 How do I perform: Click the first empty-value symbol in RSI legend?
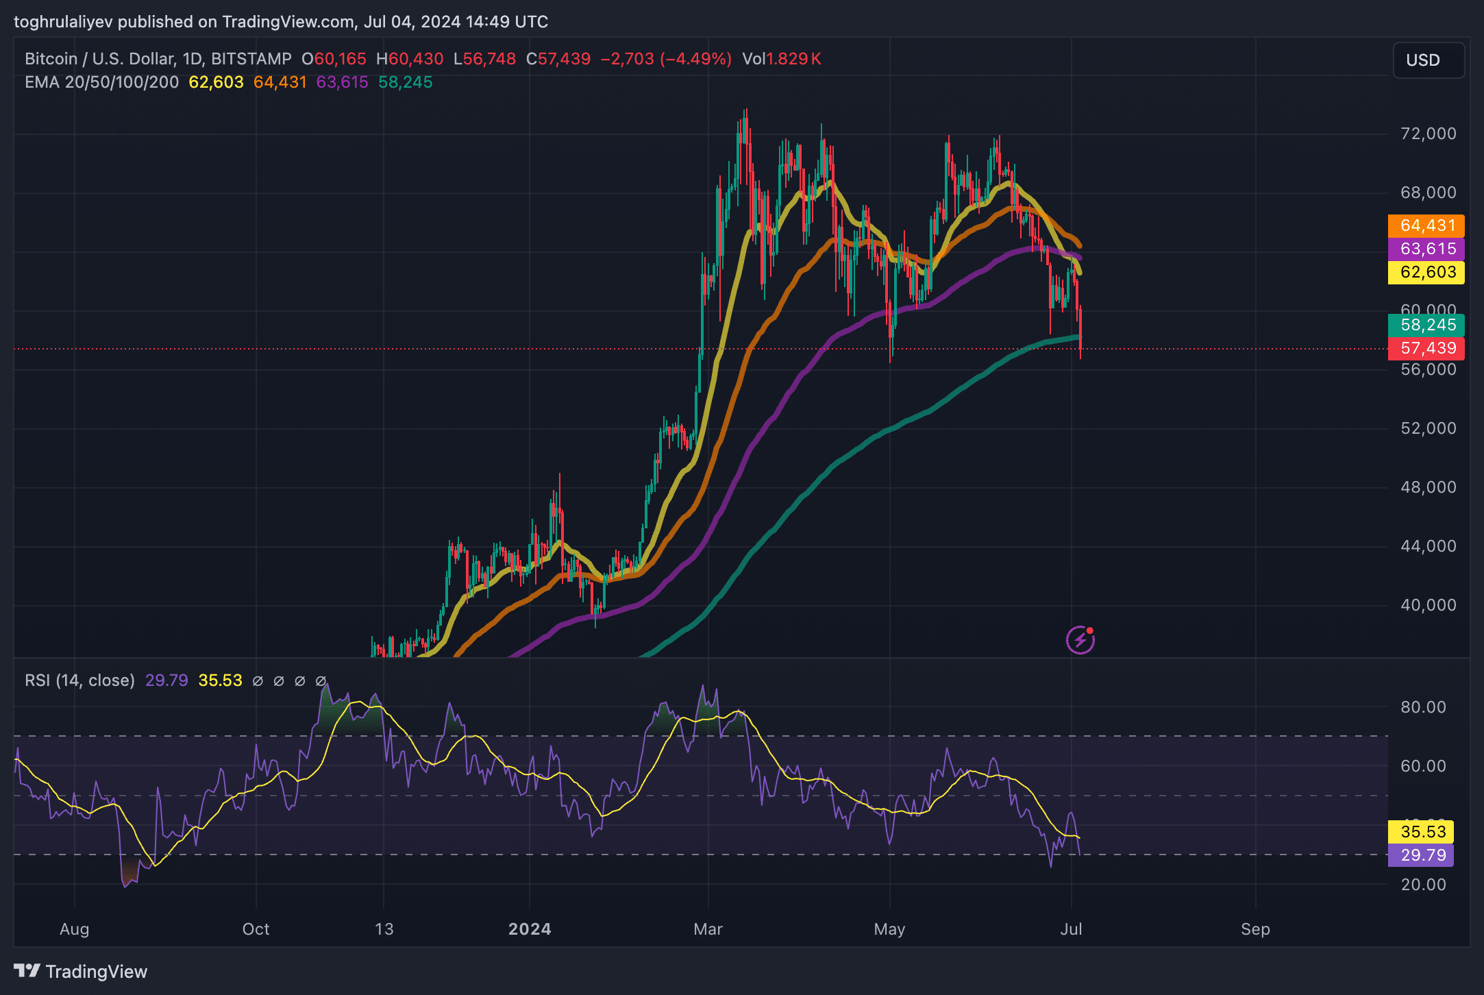coord(258,680)
